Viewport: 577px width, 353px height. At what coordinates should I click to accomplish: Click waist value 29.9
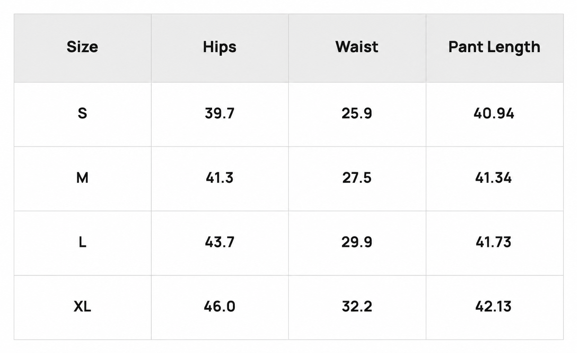coord(357,242)
